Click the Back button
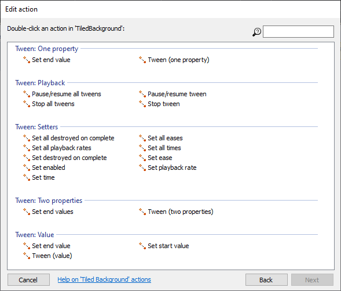 tap(266, 279)
